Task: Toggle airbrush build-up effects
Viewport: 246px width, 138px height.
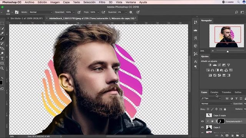Action: (x=103, y=12)
